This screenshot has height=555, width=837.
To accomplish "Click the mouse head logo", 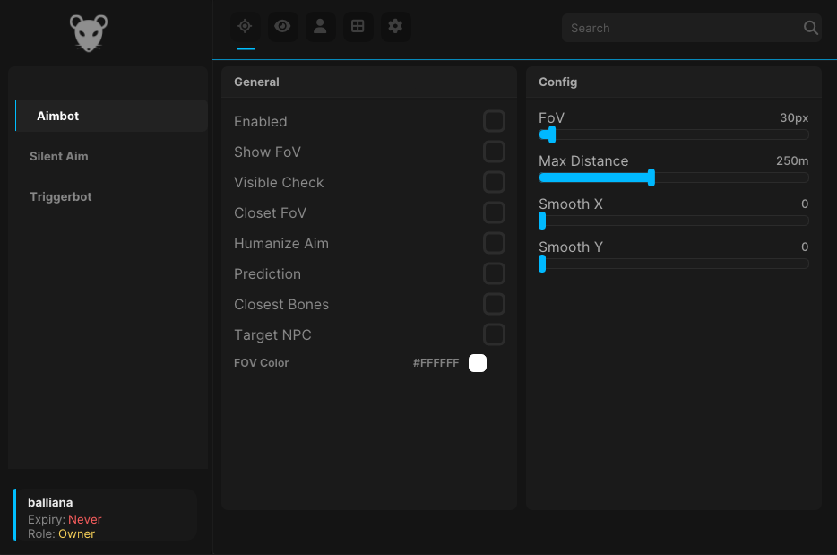I will (x=89, y=33).
